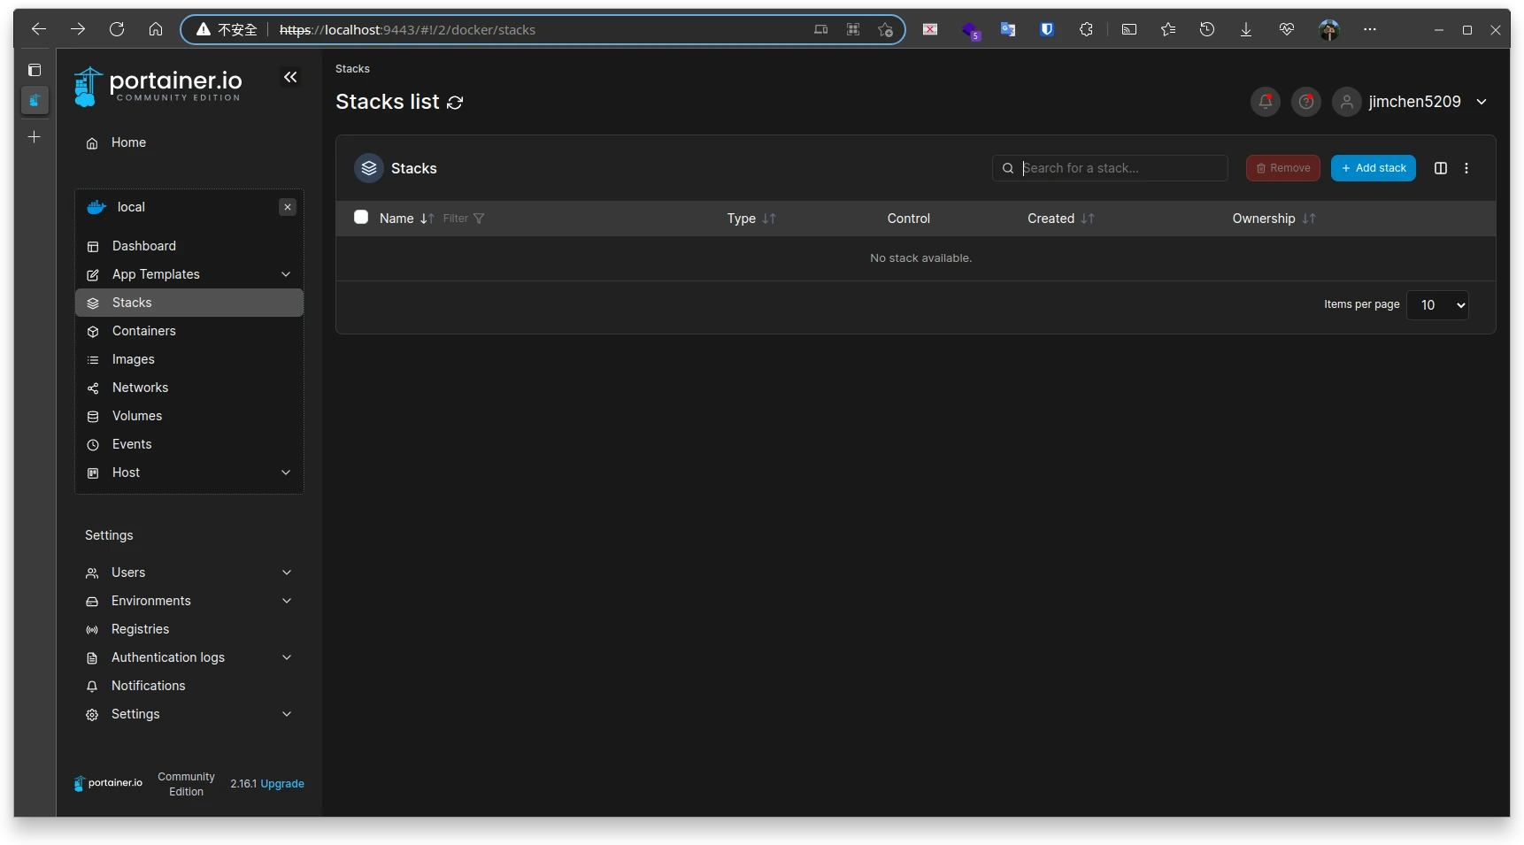Collapse the Portainer sidebar

[290, 78]
